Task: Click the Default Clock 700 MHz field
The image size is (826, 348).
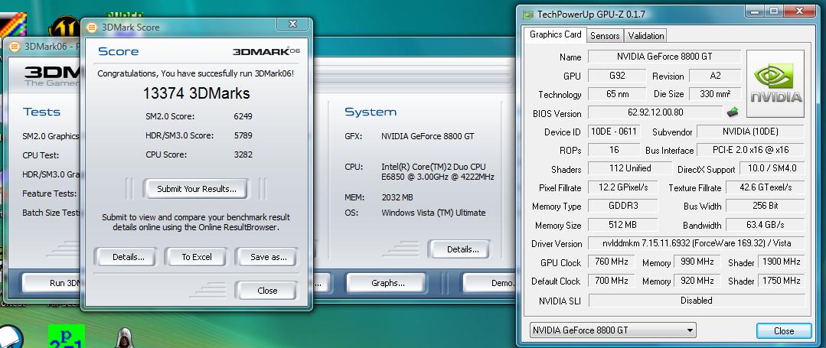Action: tap(611, 281)
